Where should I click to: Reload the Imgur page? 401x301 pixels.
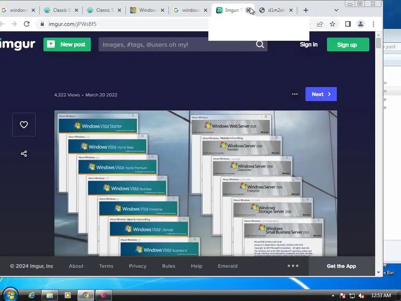pyautogui.click(x=27, y=24)
